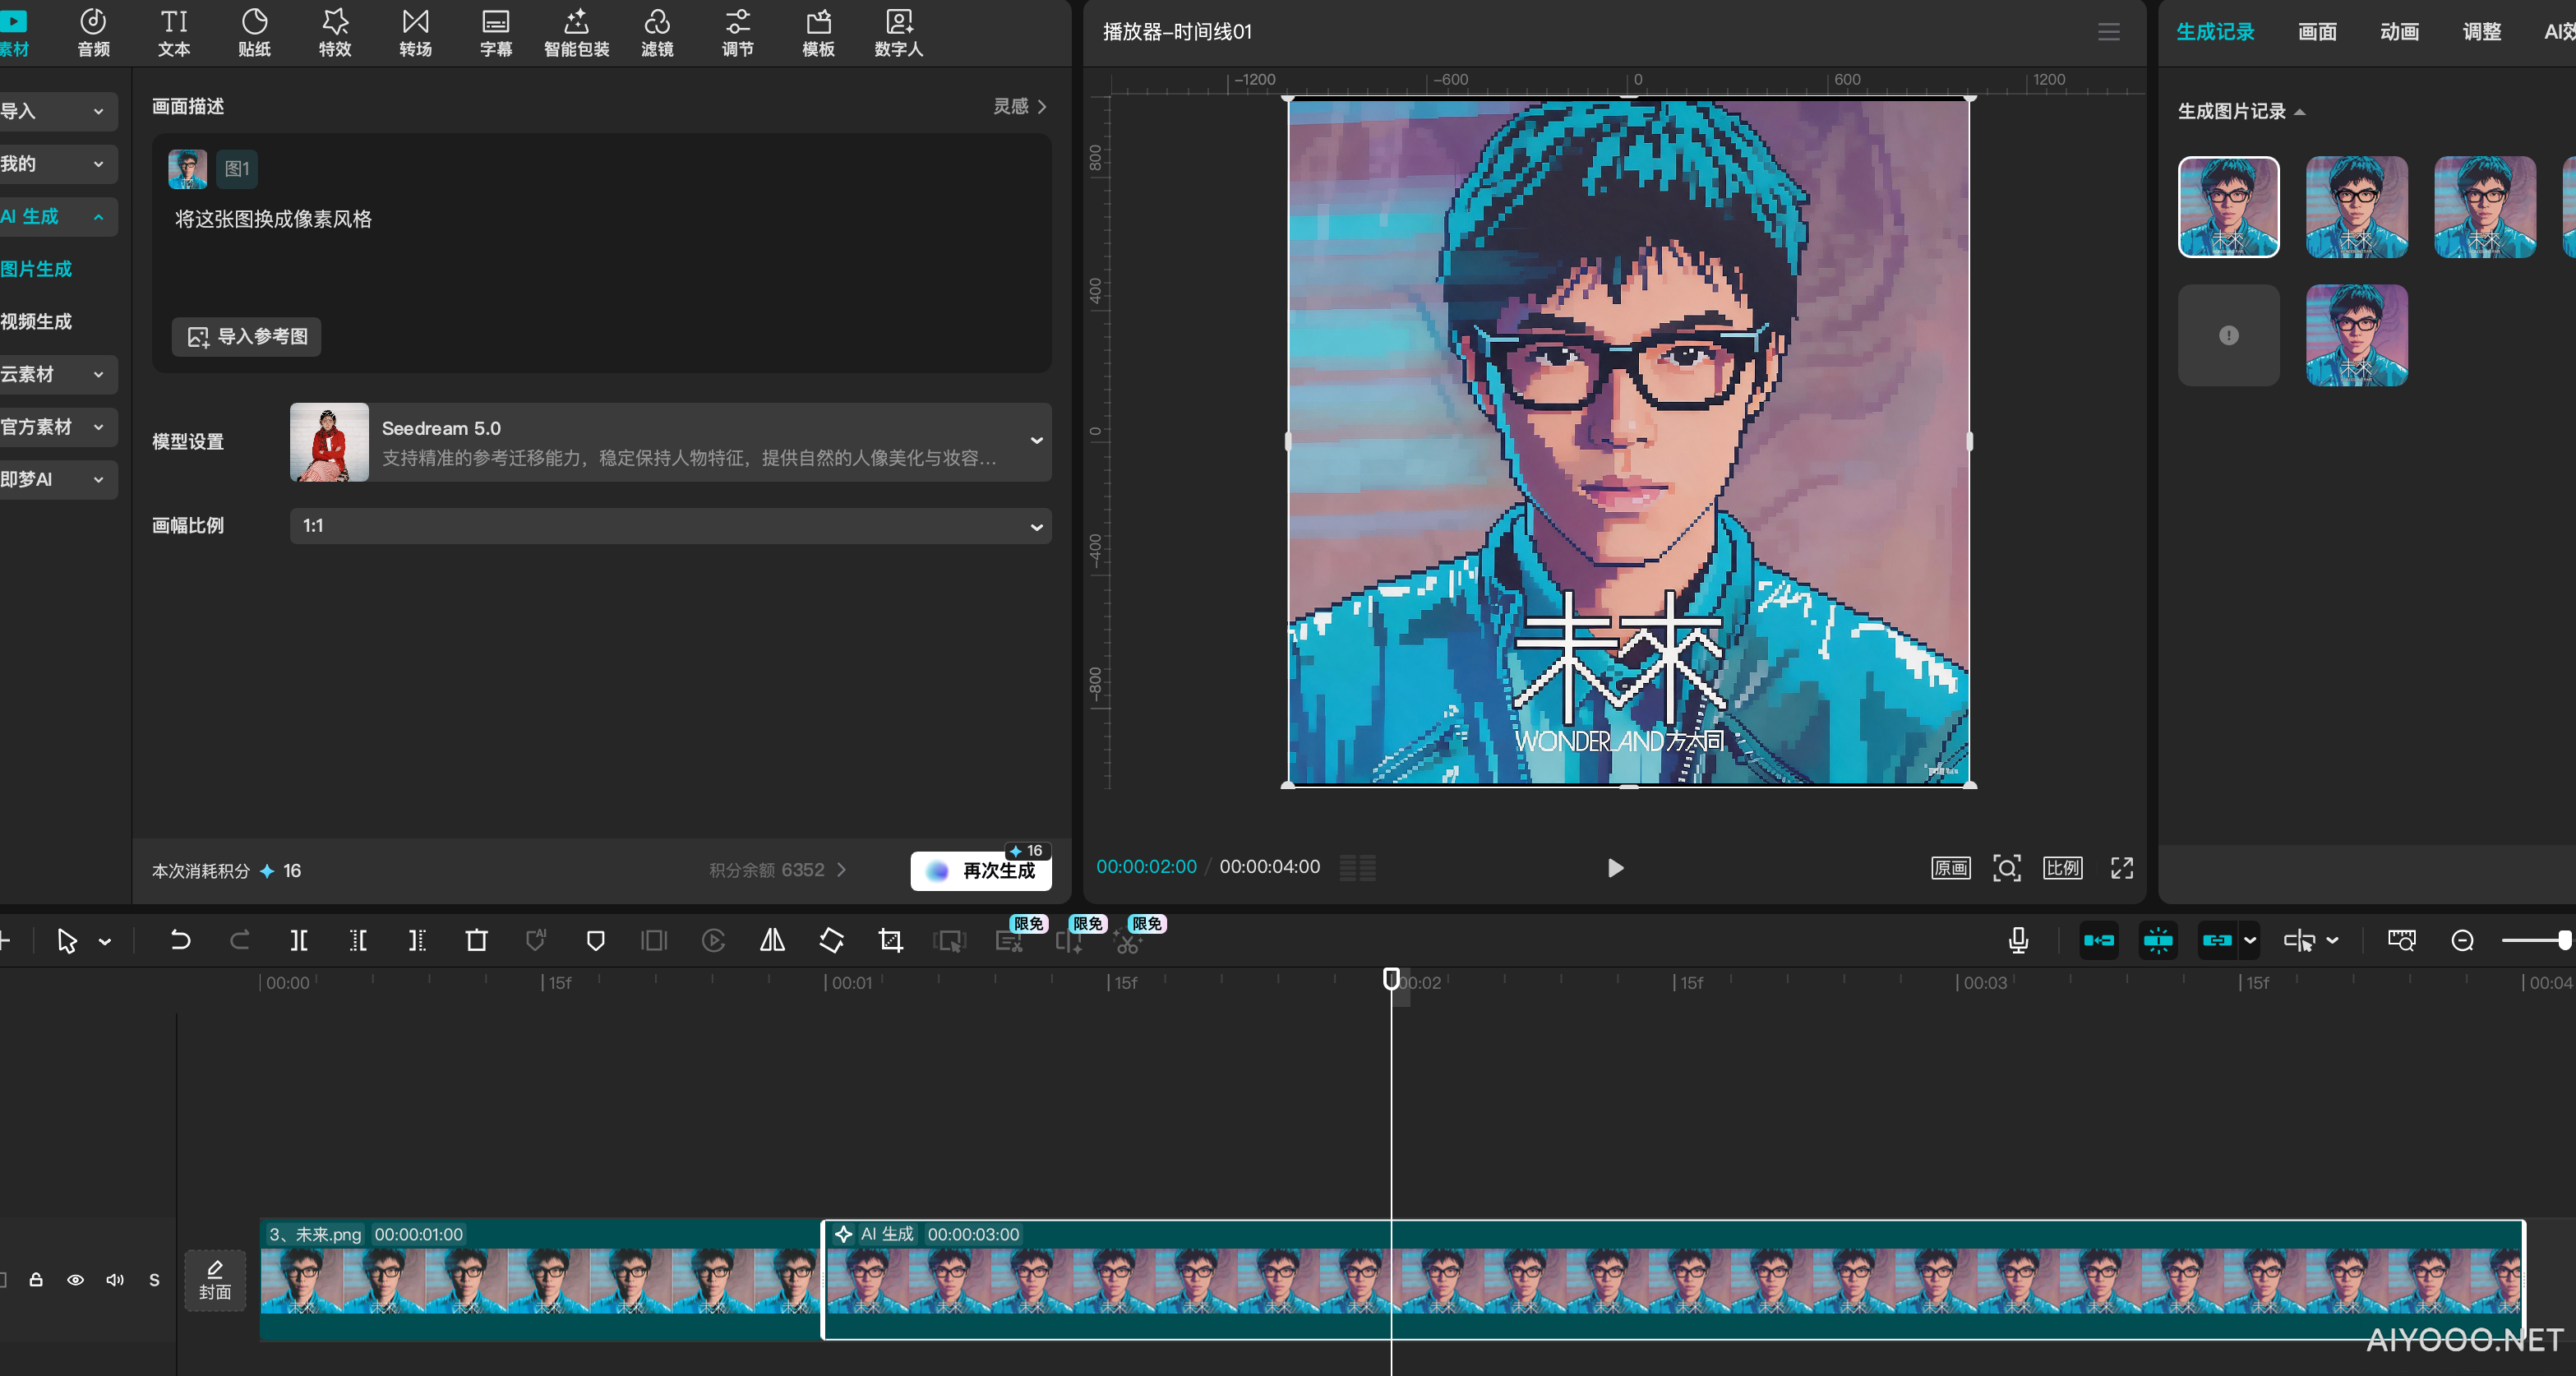Open the player fullscreen icon
Screen dimensions: 2576x1376
coord(2122,868)
